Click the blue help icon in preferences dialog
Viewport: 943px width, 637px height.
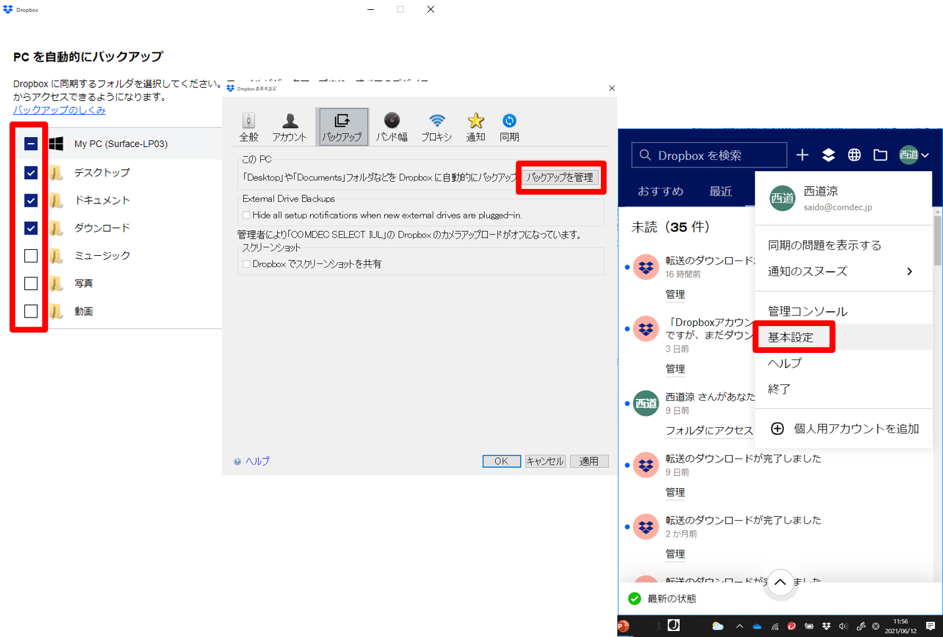click(238, 461)
